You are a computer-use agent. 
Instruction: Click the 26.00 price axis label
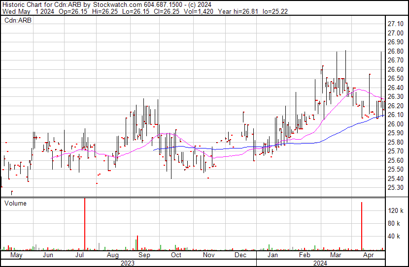(395, 124)
